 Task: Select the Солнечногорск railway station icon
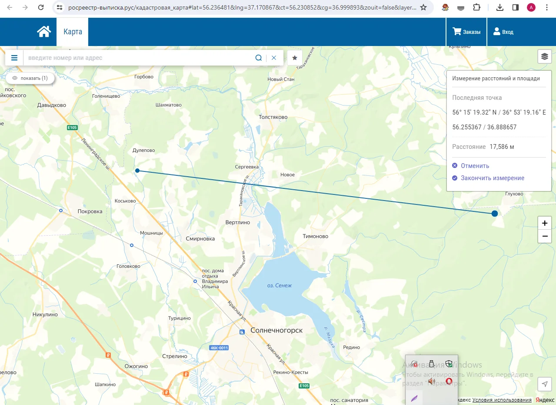pos(242,332)
